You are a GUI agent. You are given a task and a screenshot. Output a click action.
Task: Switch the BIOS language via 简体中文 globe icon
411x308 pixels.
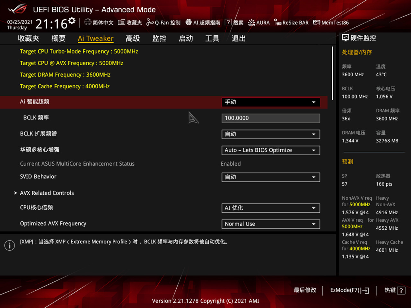pos(99,22)
